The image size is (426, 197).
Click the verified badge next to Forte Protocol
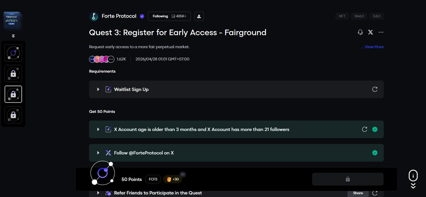point(142,16)
